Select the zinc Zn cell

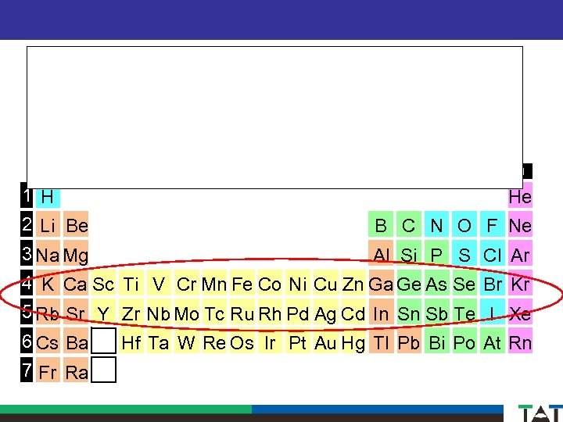pyautogui.click(x=353, y=283)
